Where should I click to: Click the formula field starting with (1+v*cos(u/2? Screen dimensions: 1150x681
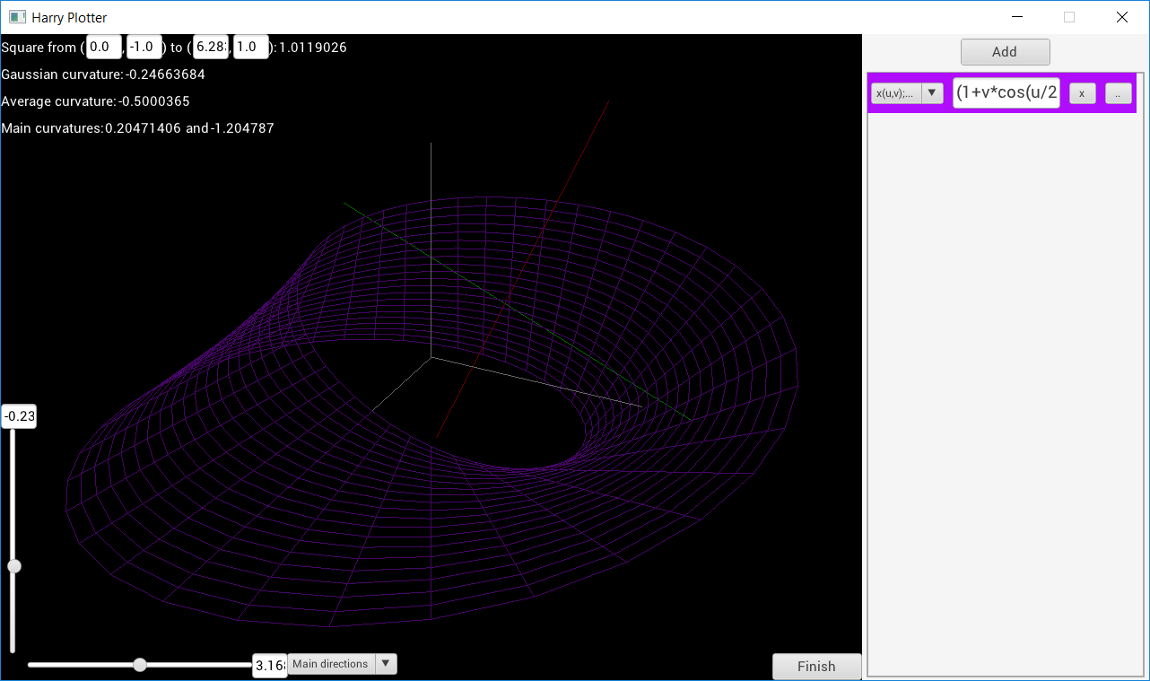(x=1006, y=92)
